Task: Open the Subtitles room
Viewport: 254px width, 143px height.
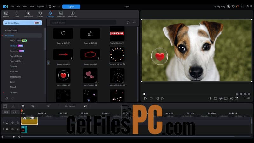Action: pos(61,14)
